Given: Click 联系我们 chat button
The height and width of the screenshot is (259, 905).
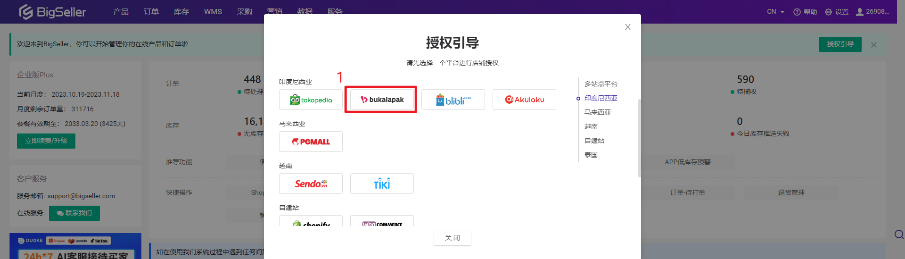Looking at the screenshot, I should click(74, 213).
